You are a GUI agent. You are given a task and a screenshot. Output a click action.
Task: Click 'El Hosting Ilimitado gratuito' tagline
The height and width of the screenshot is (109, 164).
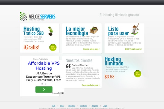[x=119, y=15]
